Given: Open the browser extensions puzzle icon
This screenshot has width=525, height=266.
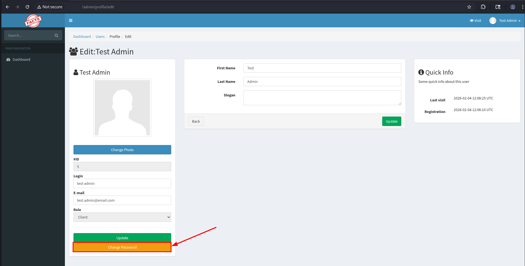Looking at the screenshot, I should click(483, 7).
